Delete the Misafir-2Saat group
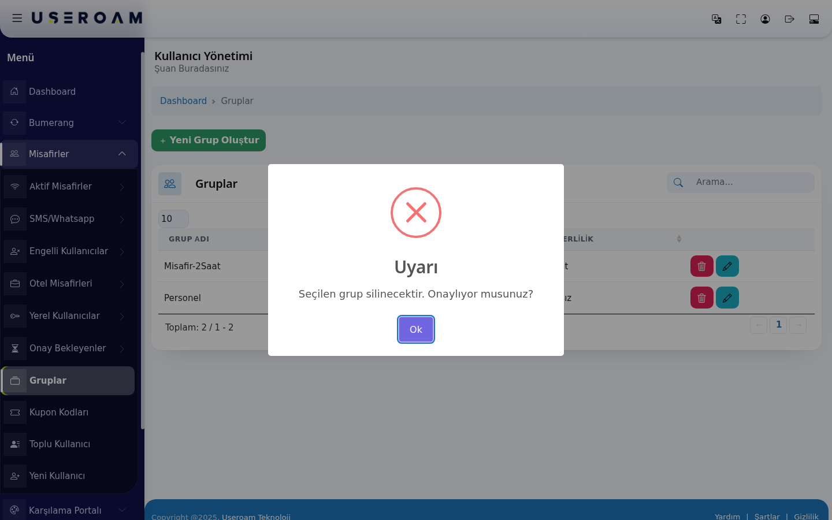Viewport: 832px width, 520px height. [x=701, y=266]
